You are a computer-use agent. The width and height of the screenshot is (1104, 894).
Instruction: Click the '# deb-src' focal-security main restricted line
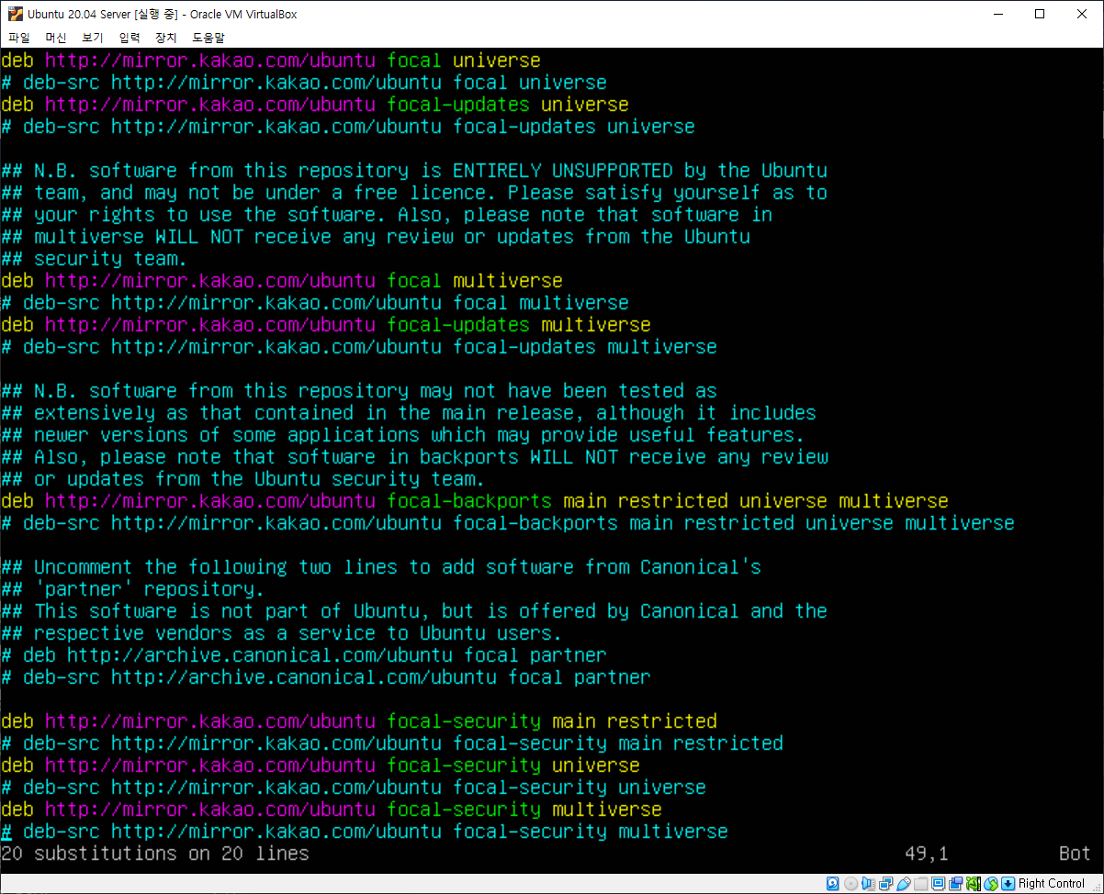click(x=392, y=743)
